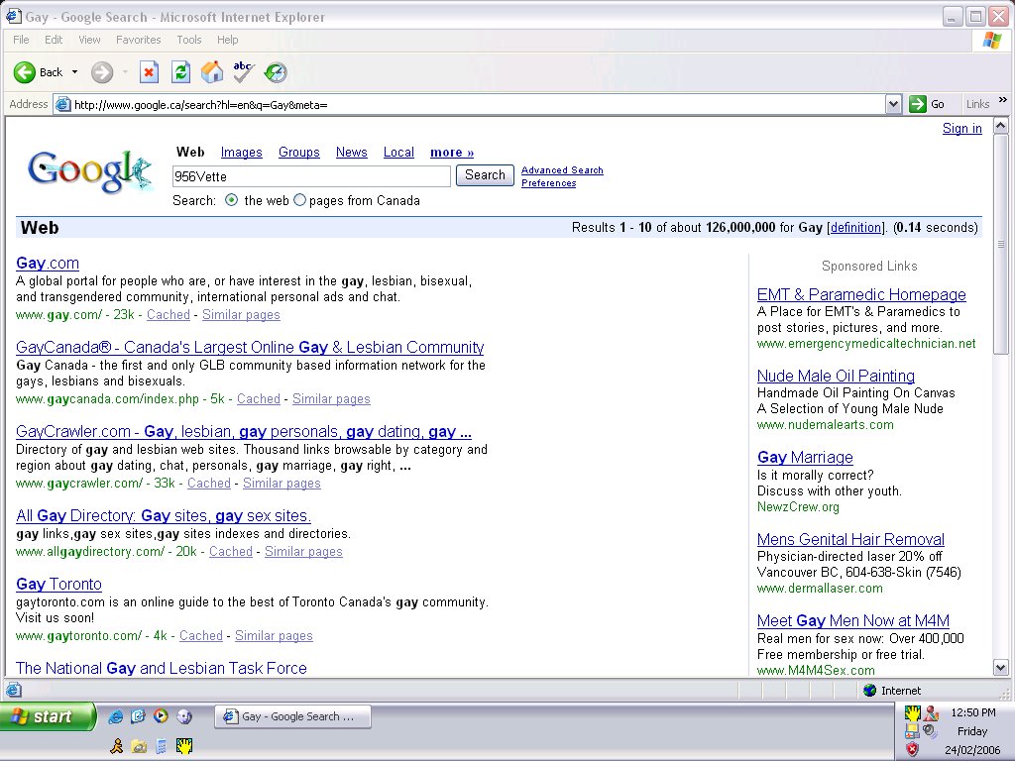1015x761 pixels.
Task: Open the Windows Start menu
Action: point(48,716)
